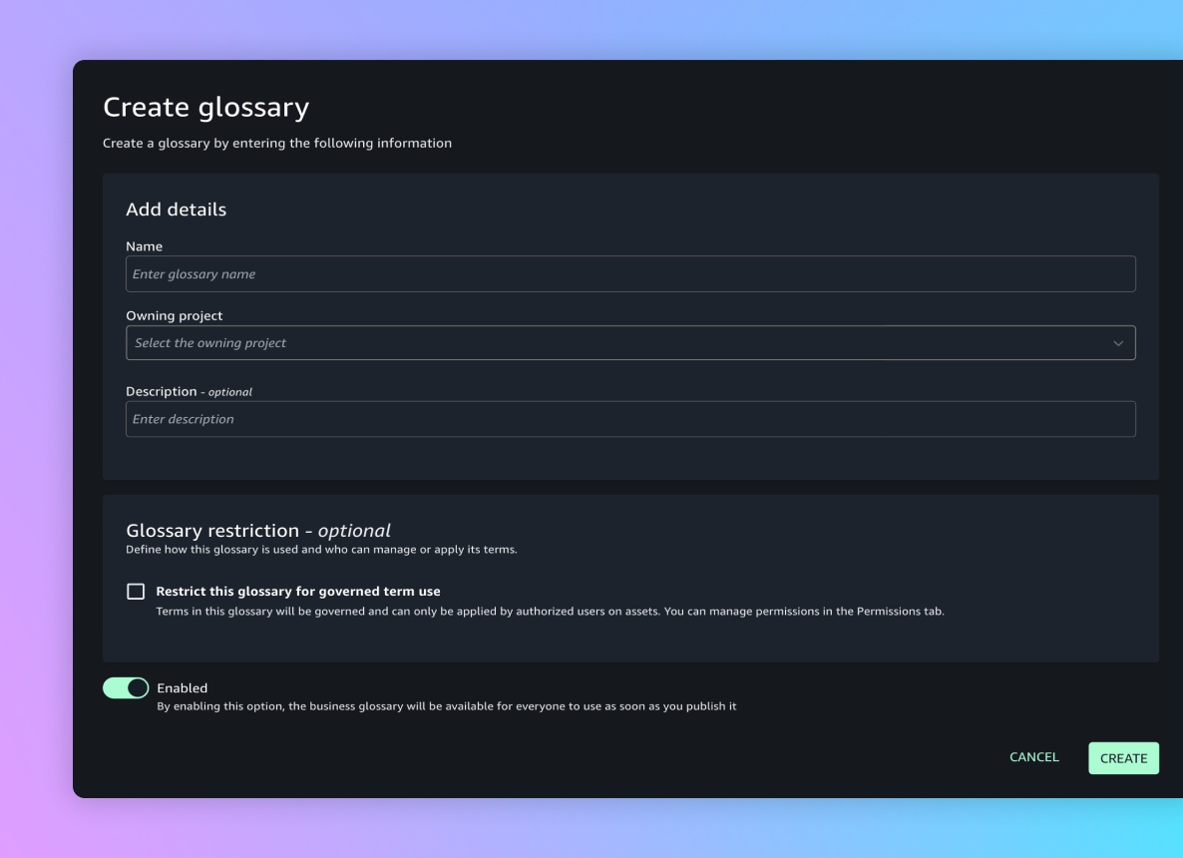
Task: Click the 'Define how this glossary is used' text
Action: (x=321, y=550)
